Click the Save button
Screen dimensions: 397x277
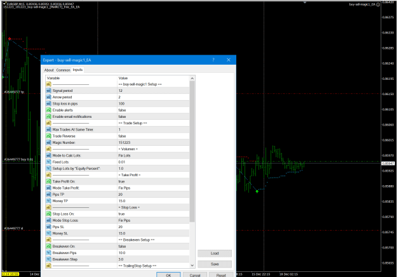click(x=215, y=264)
